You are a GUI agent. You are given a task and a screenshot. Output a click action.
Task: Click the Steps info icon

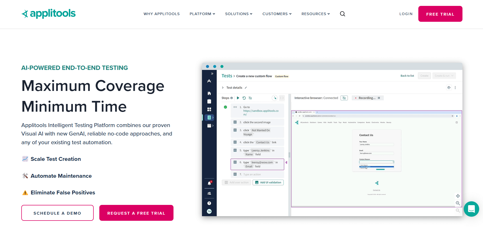231,98
